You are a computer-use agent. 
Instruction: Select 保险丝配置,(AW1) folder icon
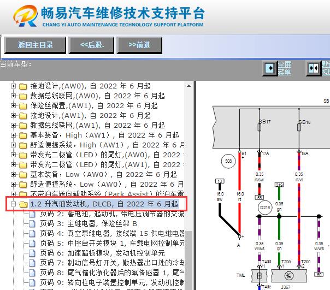pos(23,106)
